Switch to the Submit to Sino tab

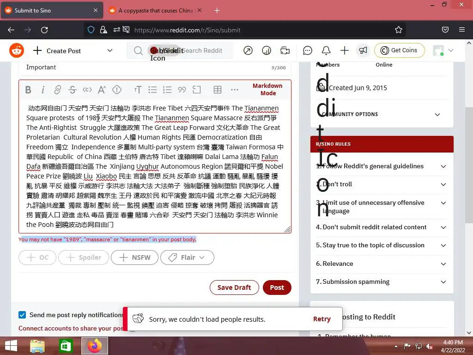(52, 11)
